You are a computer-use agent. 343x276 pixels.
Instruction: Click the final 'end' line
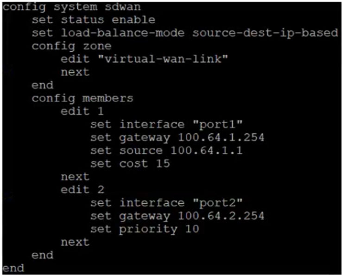(13, 268)
